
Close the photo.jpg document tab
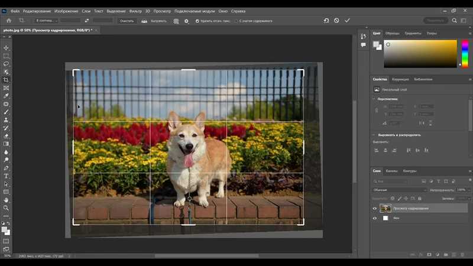coord(96,31)
